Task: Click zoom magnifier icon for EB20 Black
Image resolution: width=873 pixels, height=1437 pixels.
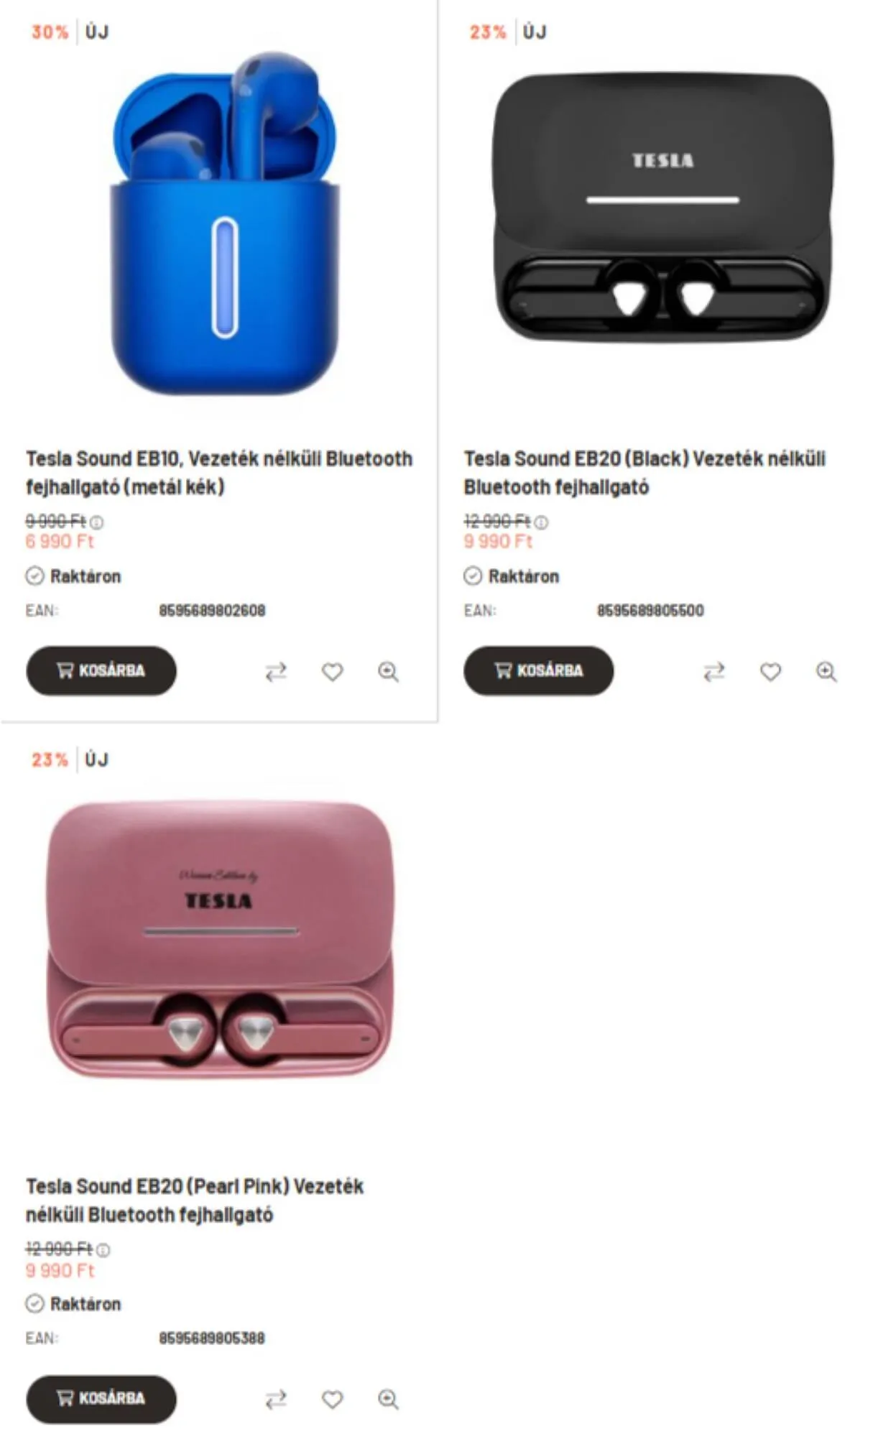Action: click(x=826, y=672)
